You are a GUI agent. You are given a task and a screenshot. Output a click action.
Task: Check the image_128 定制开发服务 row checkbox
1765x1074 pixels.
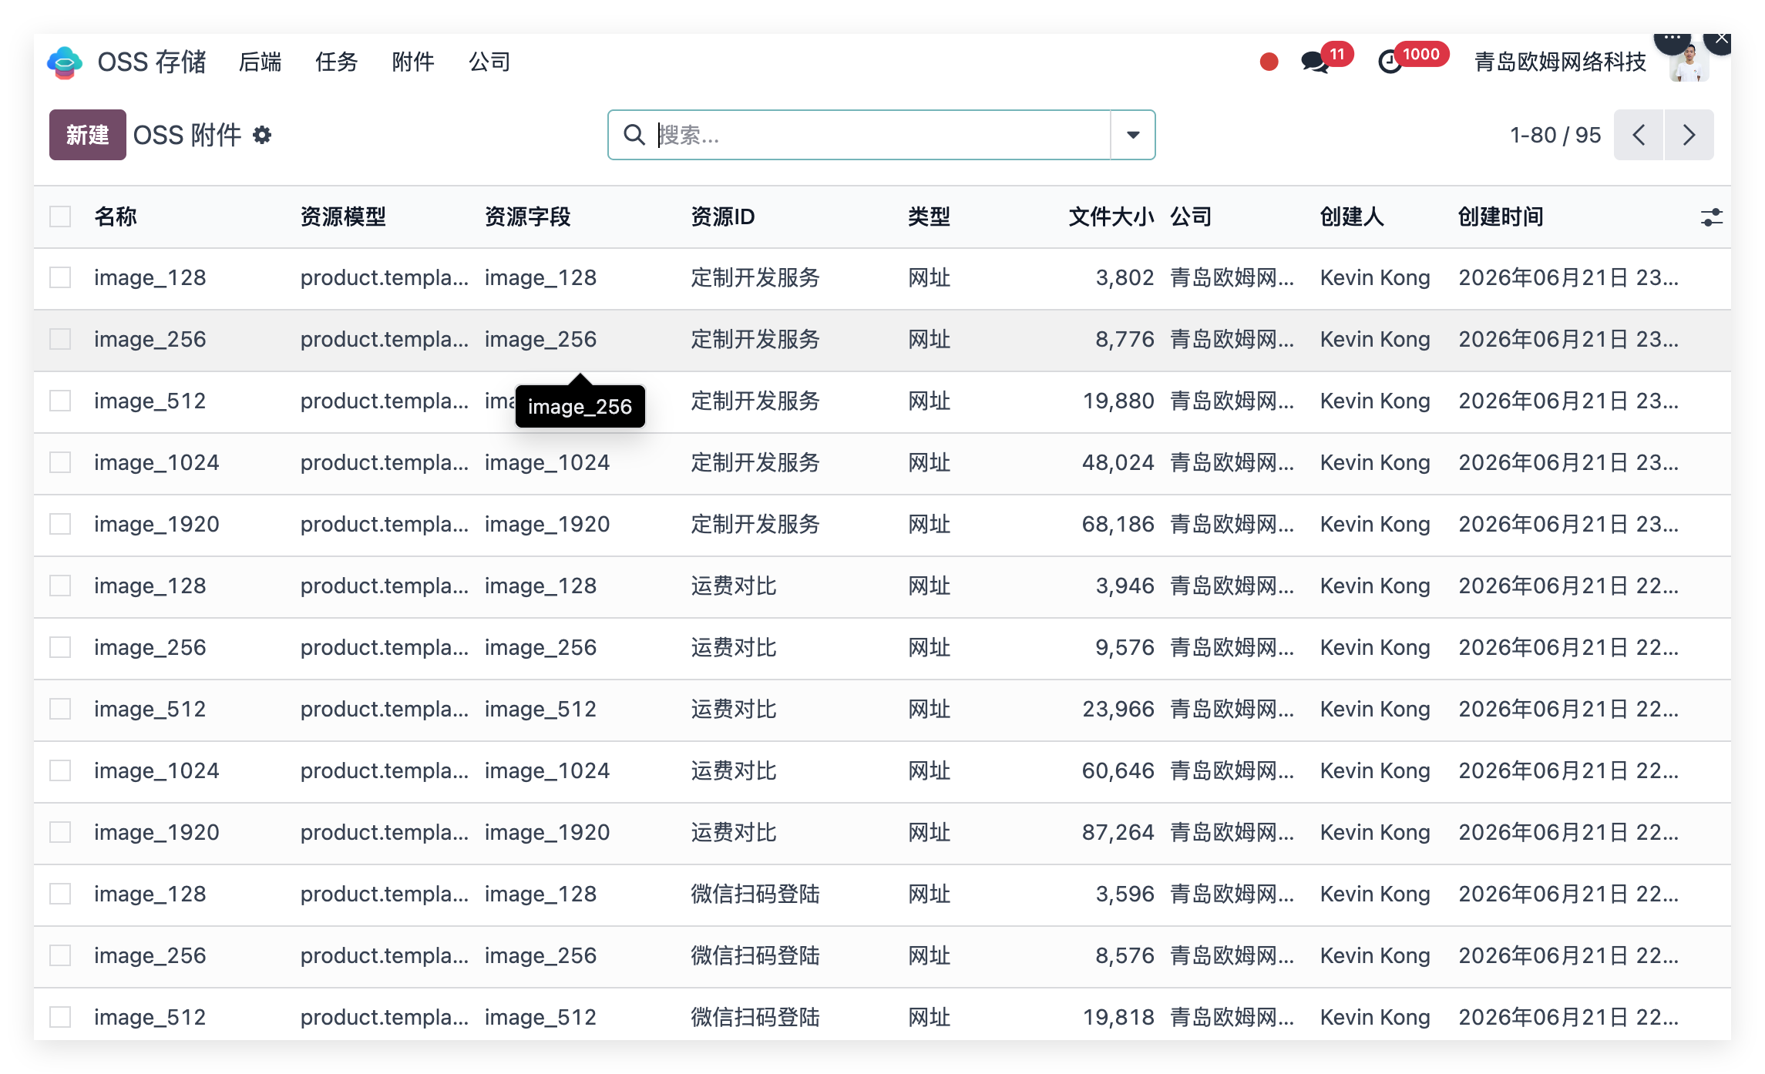(60, 277)
